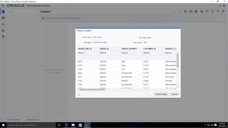228x128 pixels.
Task: Select the customer cell 'C1351'
Action: 146,77
